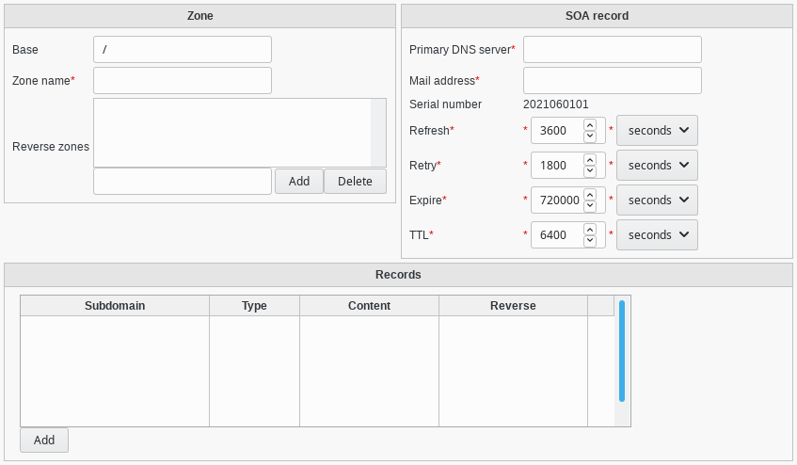Screen dimensions: 797x465
Task: Decrease the Refresh value
Action: (x=590, y=136)
